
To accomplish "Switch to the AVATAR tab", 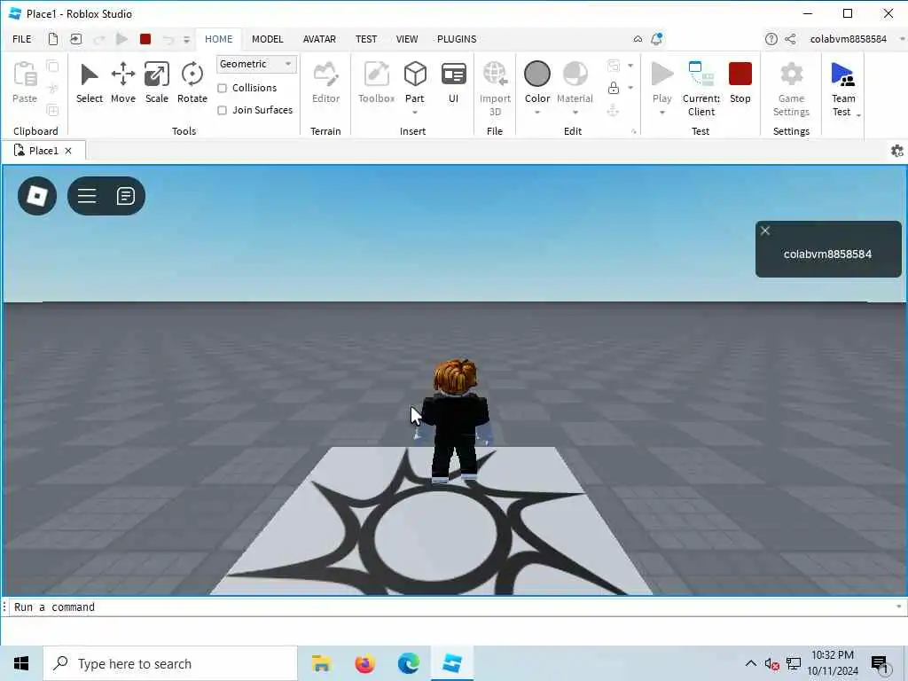I will [x=319, y=39].
